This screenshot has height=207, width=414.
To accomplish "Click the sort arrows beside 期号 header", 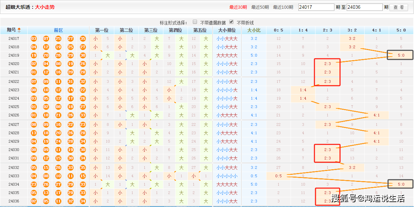I will coord(19,30).
